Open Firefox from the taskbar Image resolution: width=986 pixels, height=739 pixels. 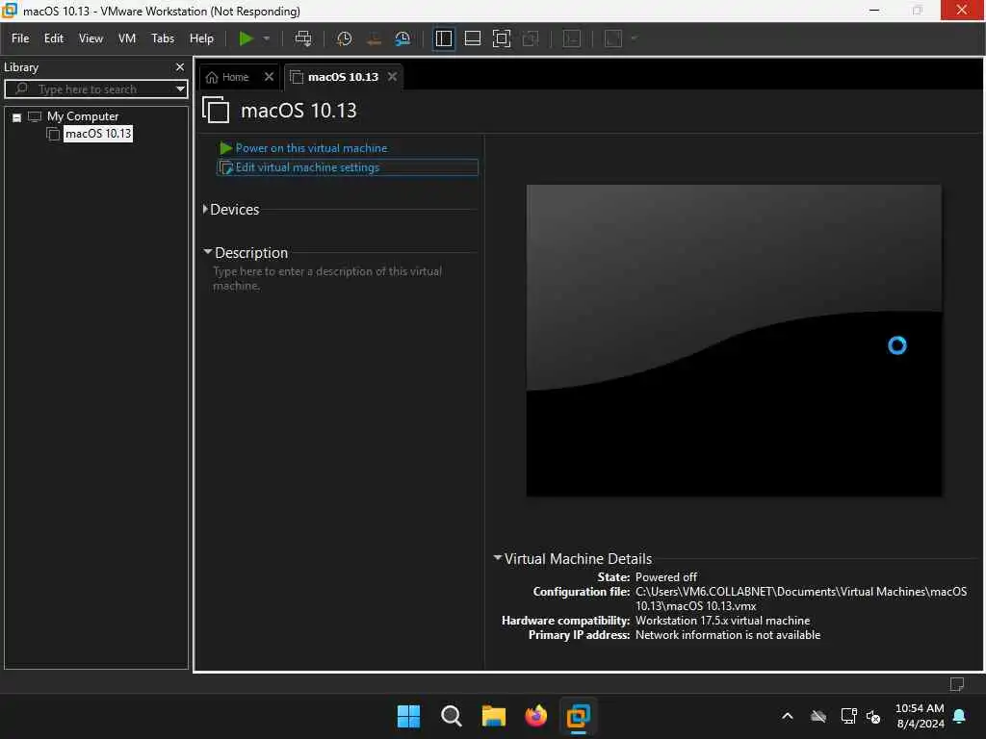535,716
